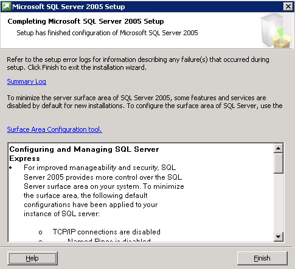
Task: Click the server box graphic in the header
Action: [x=276, y=30]
